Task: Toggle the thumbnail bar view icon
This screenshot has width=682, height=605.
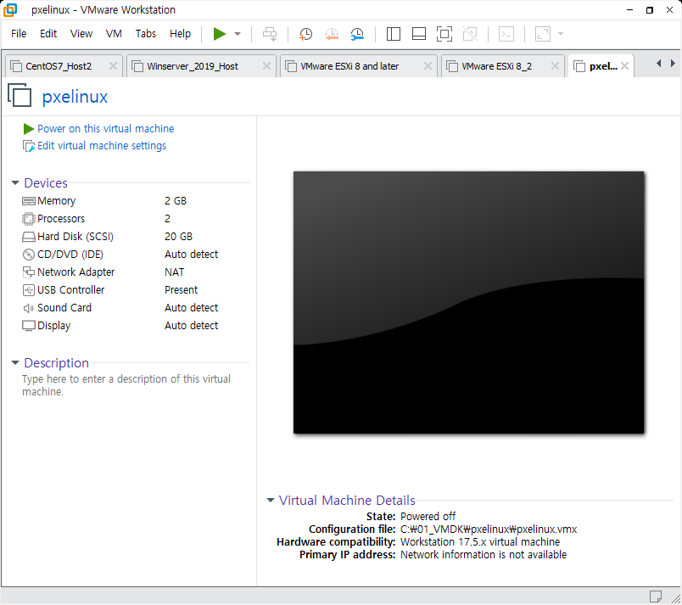Action: click(x=419, y=34)
